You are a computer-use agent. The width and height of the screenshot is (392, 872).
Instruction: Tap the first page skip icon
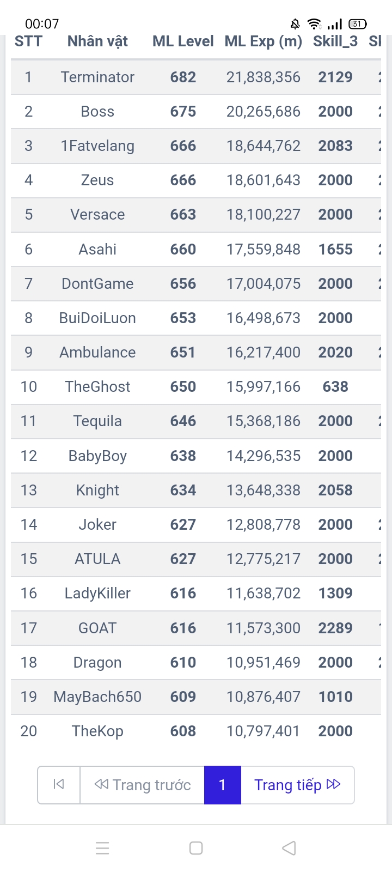coord(59,785)
